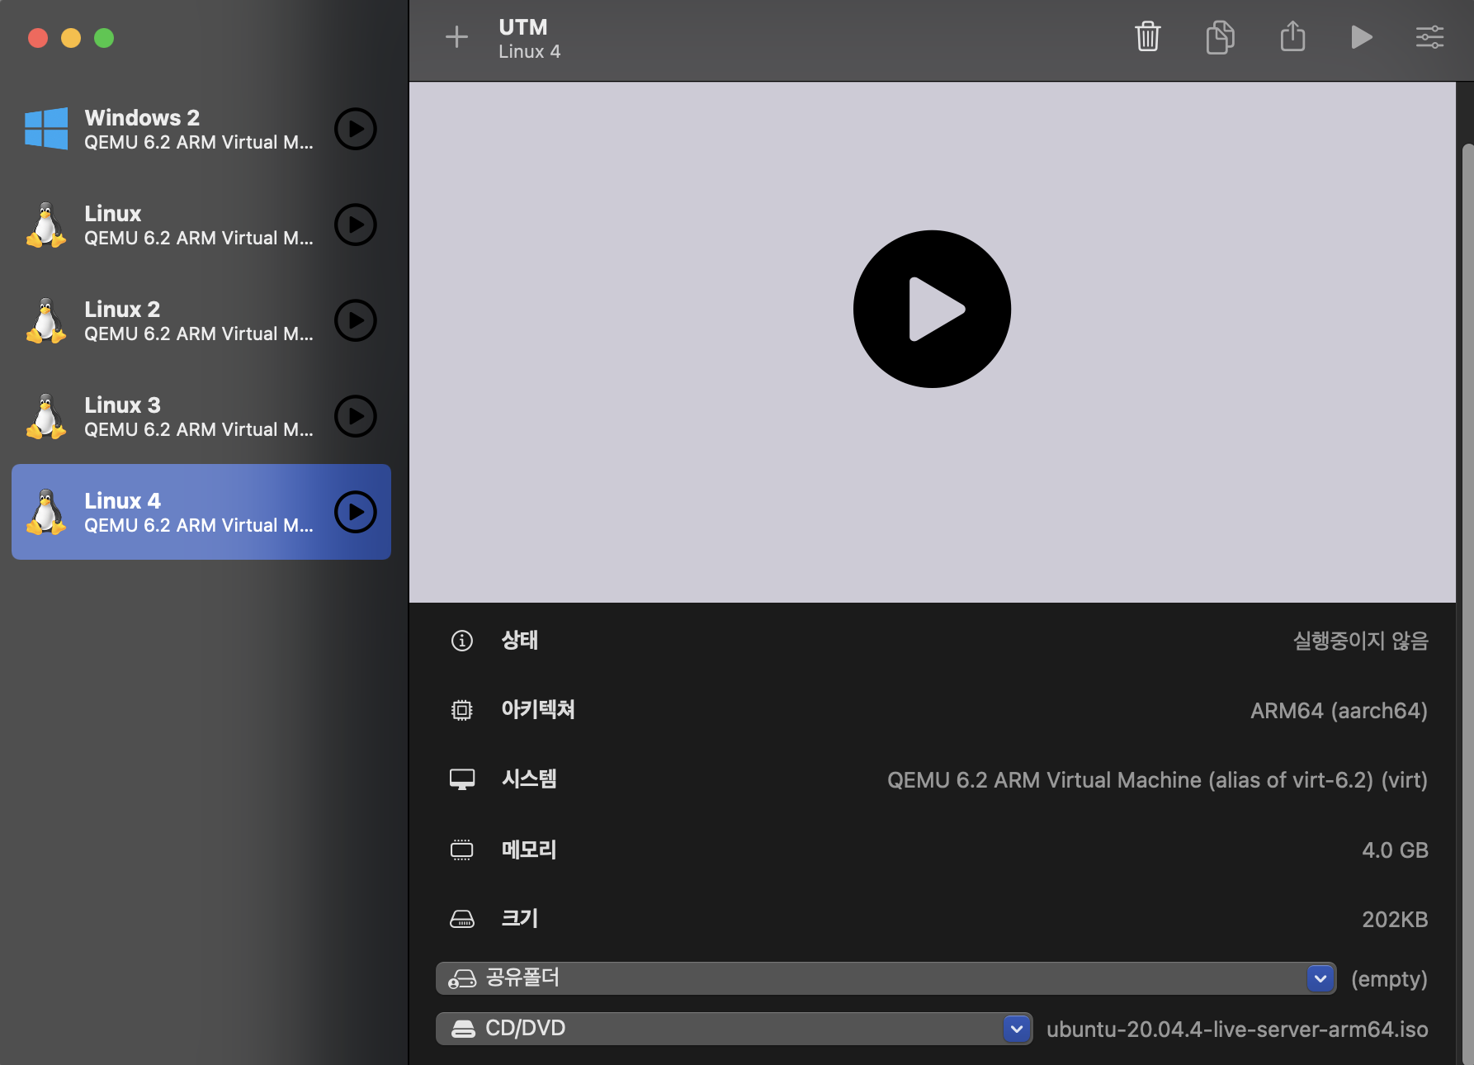Select Windows 2 in the sidebar

[201, 129]
